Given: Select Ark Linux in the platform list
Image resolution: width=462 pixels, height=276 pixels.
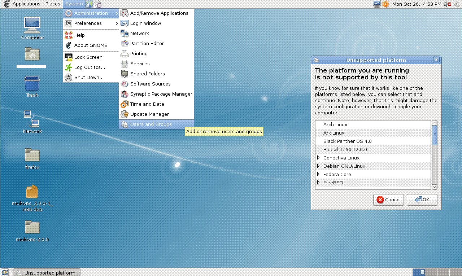Looking at the screenshot, I should tap(373, 133).
